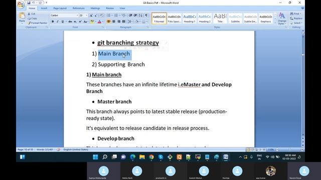Paste clipboard contents with the Paste icon
This screenshot has width=321, height=180.
[22, 15]
